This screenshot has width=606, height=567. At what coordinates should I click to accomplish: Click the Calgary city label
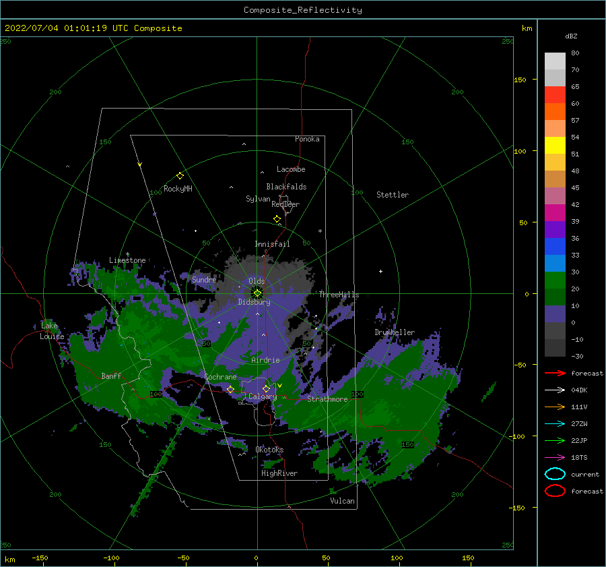pos(263,396)
